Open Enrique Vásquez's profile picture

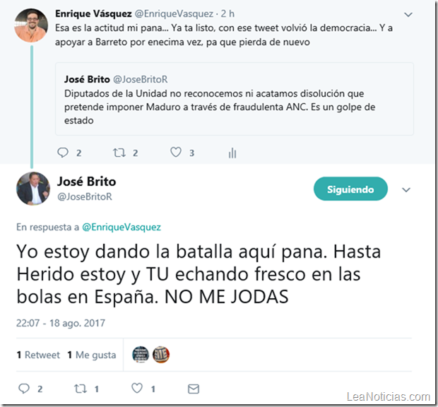point(31,25)
